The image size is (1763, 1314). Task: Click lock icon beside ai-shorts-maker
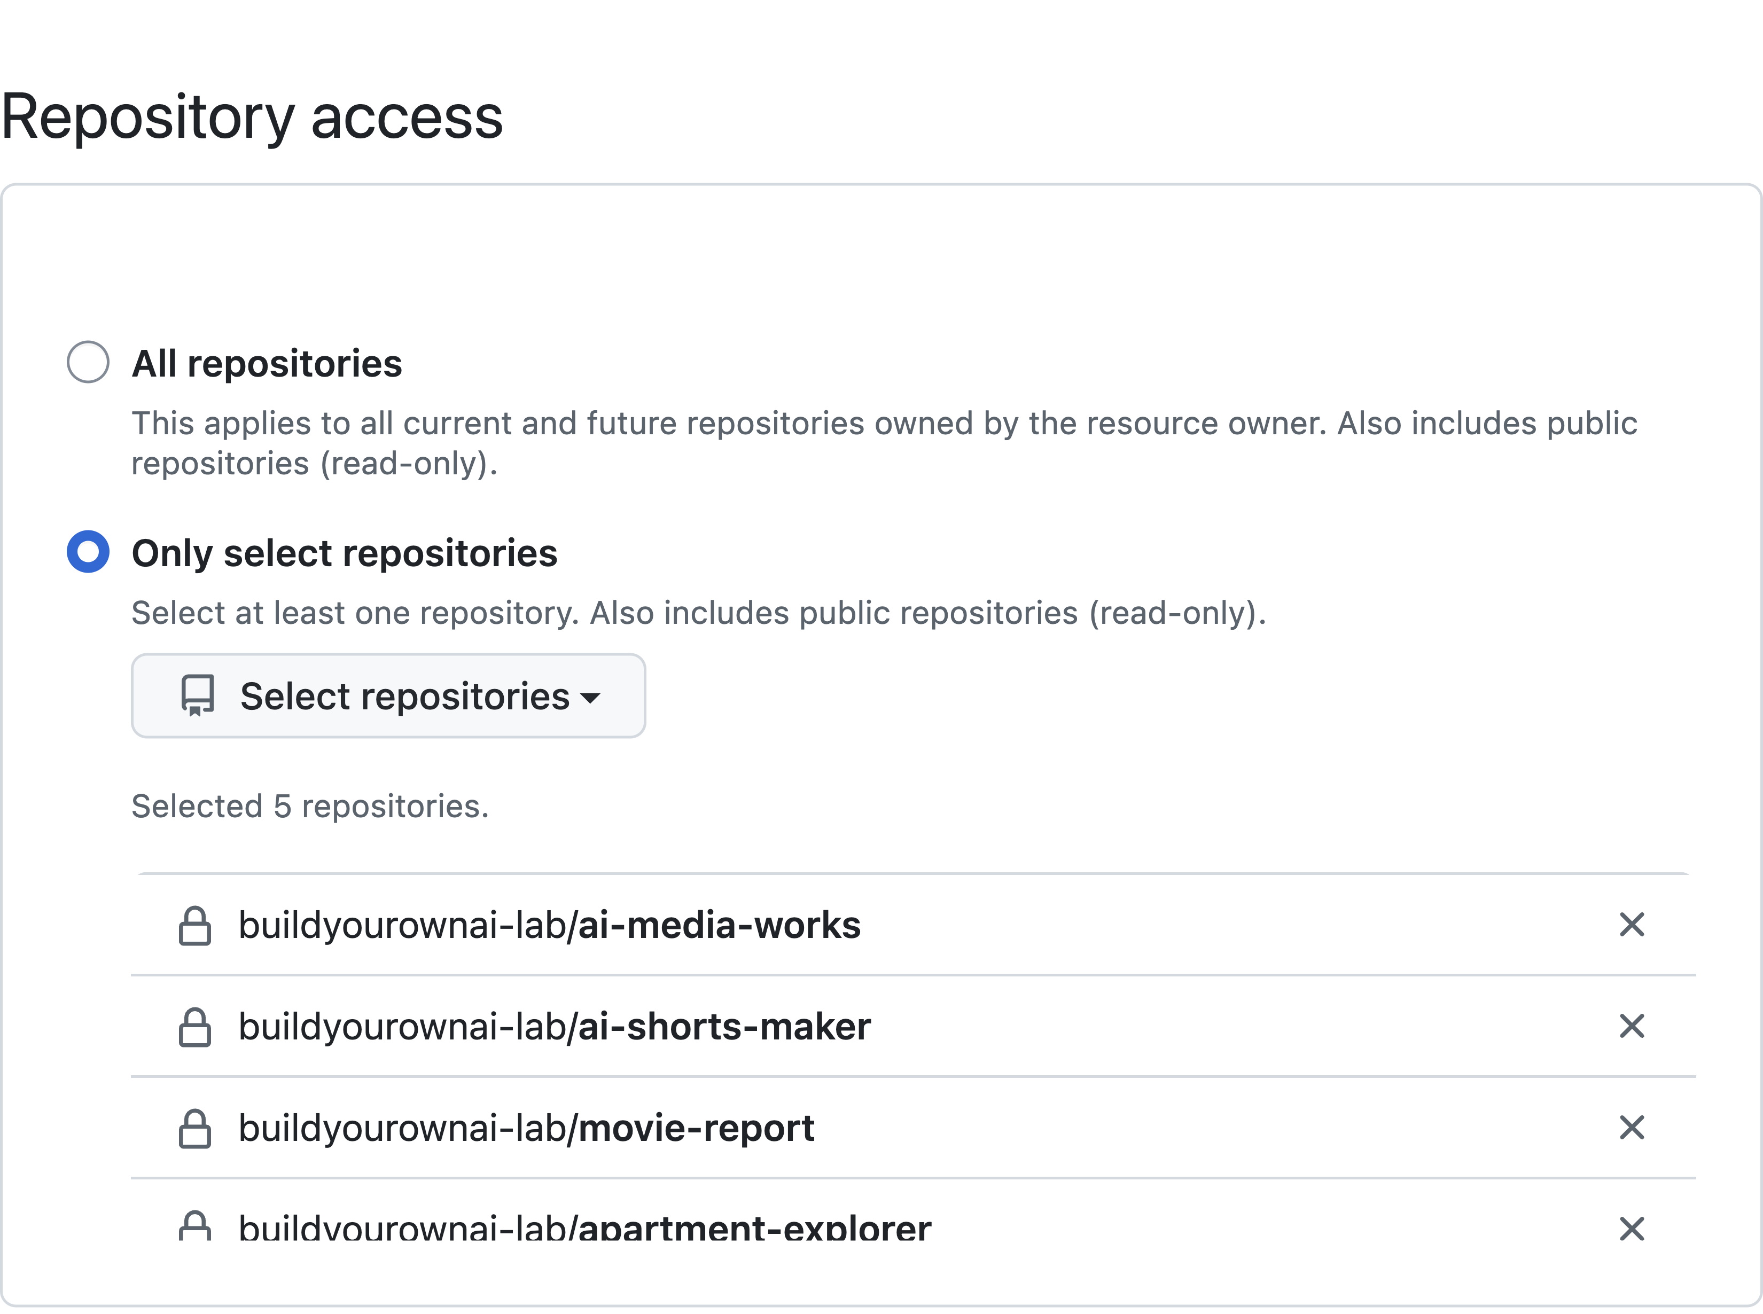(x=195, y=1027)
